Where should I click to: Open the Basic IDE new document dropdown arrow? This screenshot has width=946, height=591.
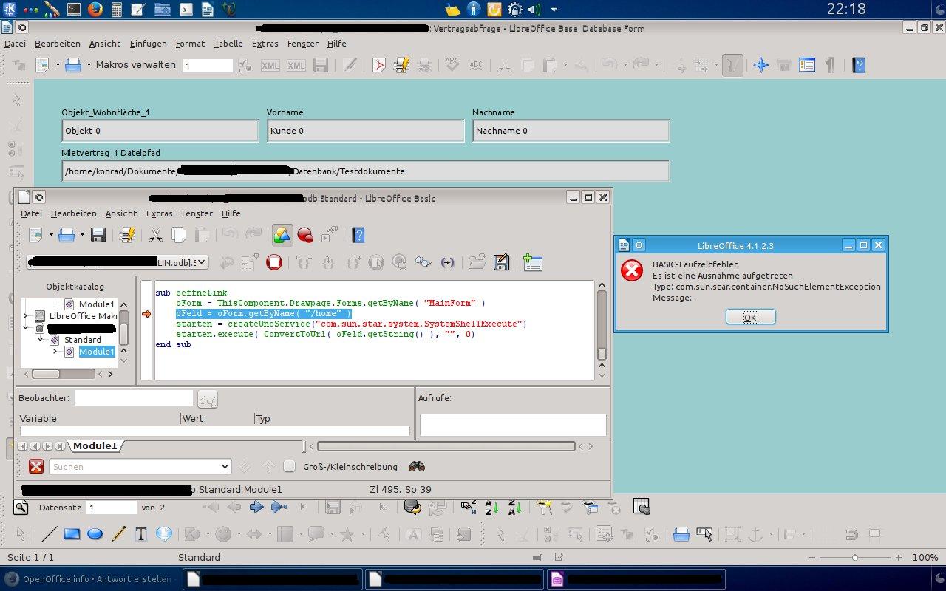[51, 235]
